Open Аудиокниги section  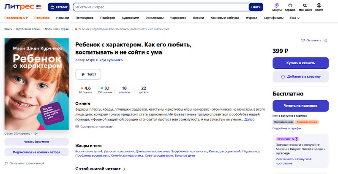[x=131, y=18]
